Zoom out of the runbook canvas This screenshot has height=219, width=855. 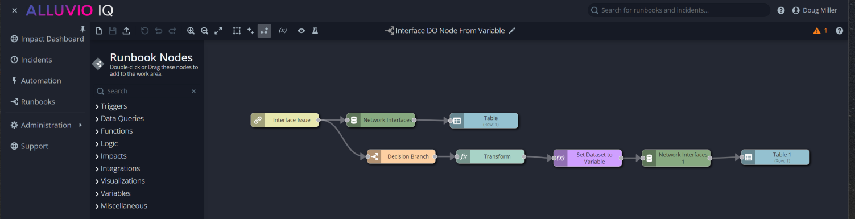(205, 31)
